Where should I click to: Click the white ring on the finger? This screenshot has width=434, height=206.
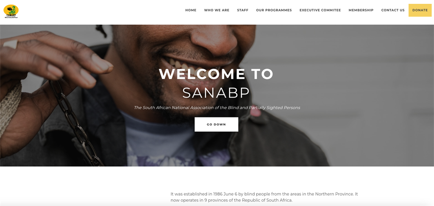[11, 44]
